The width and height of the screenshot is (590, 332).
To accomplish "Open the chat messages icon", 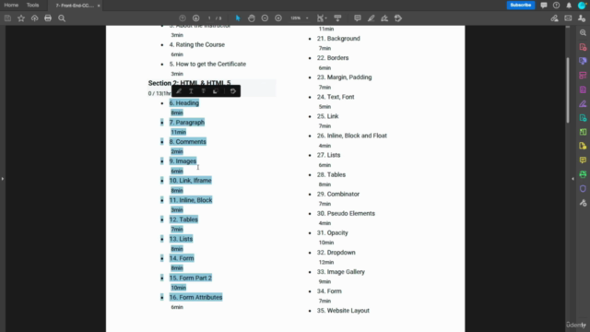I will coord(544,6).
